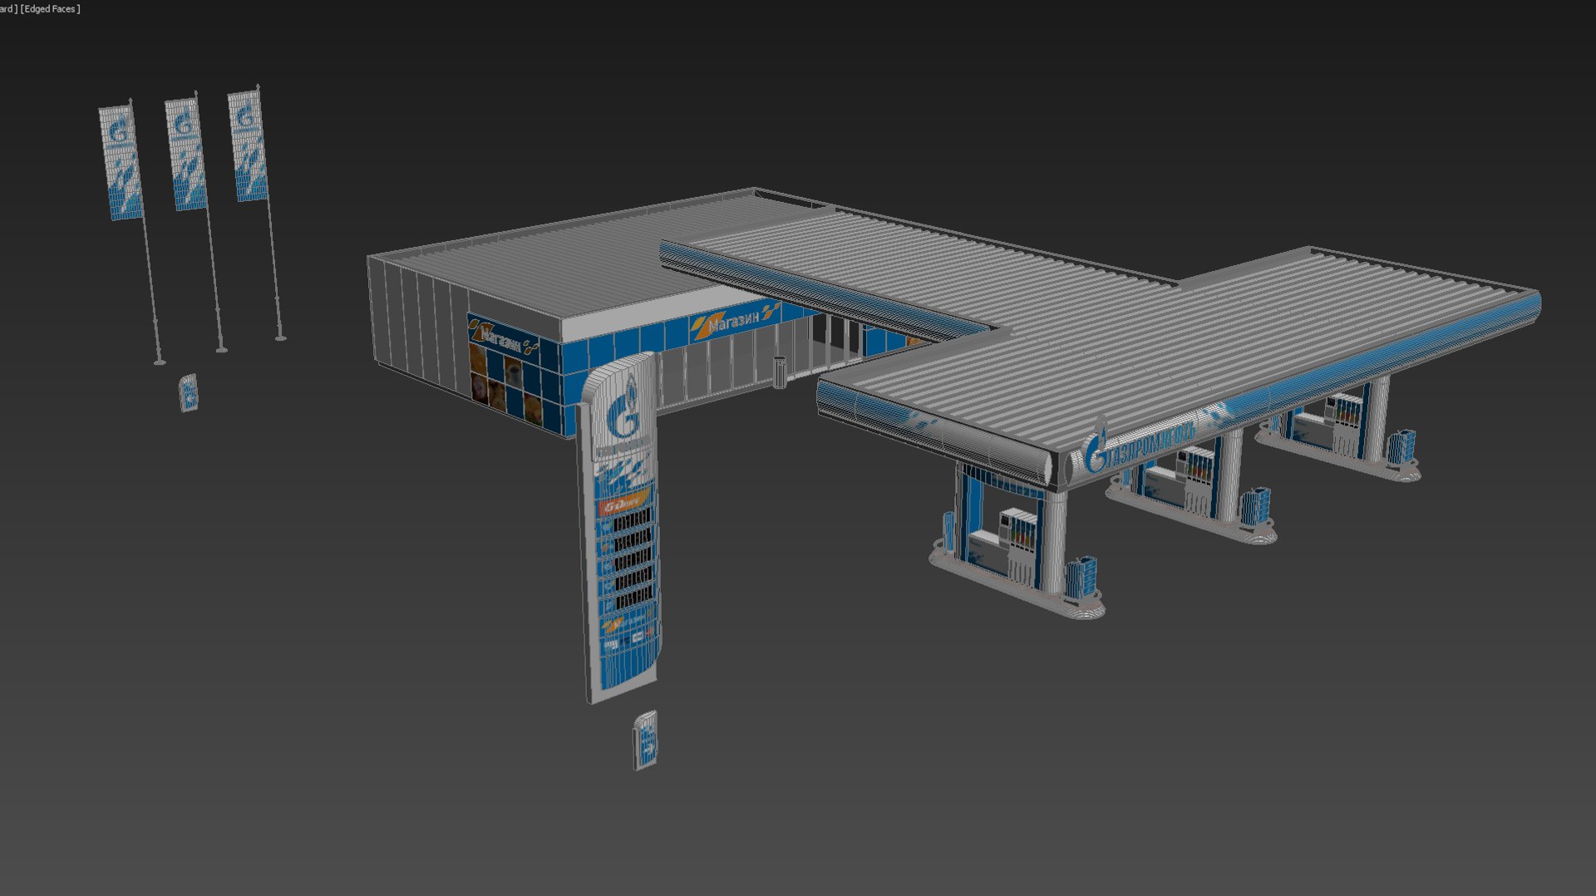Select the small sign model below the price pylon
This screenshot has height=896, width=1596.
[x=646, y=740]
